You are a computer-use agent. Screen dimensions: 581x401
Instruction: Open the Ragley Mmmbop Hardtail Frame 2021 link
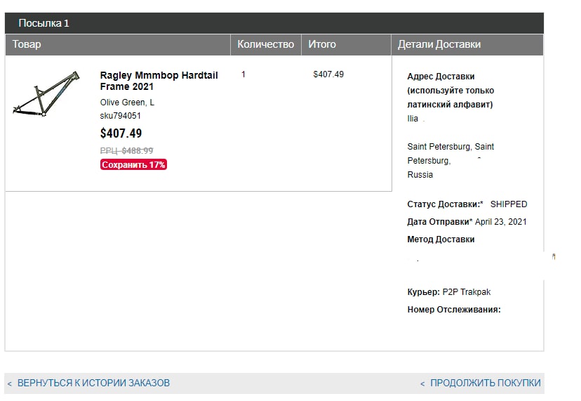click(x=159, y=81)
